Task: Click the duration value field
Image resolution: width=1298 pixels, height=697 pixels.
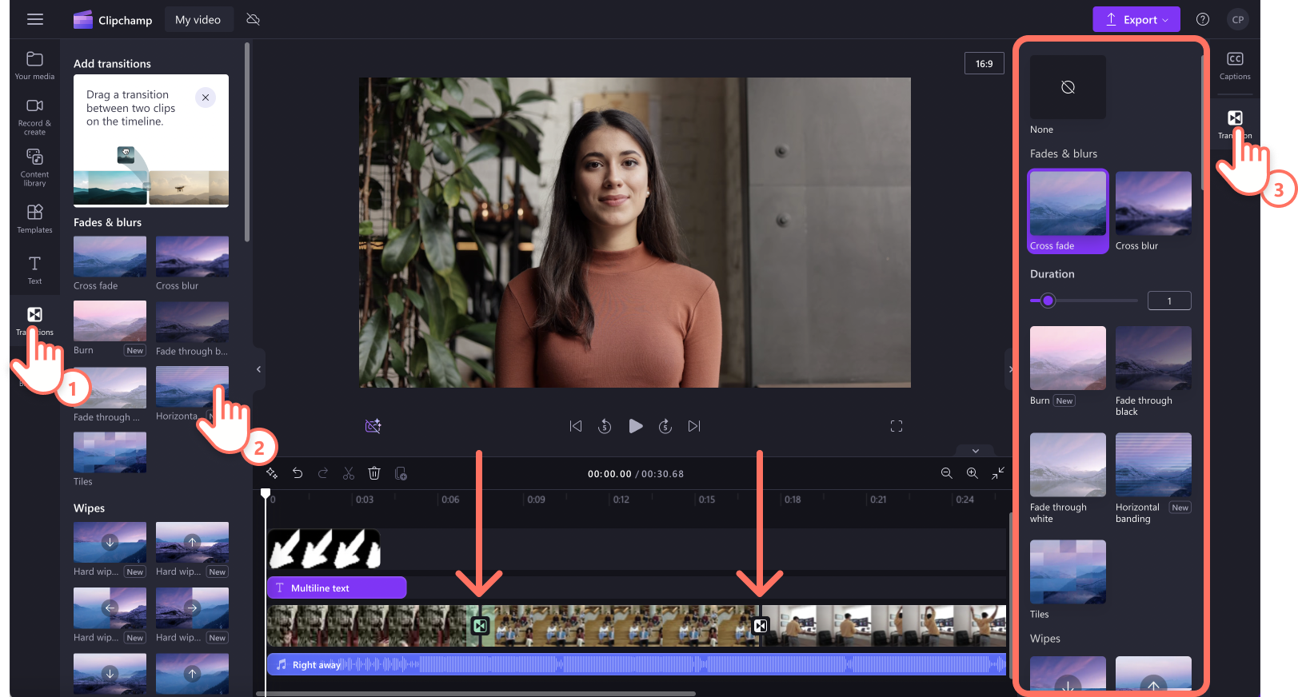Action: click(x=1169, y=301)
